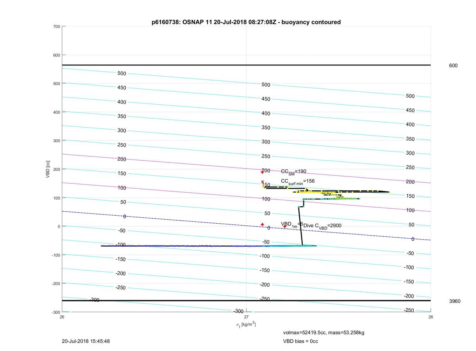Click the '20-Jul-2018 15:45:48' timestamp
This screenshot has height=351, width=476.
point(86,341)
